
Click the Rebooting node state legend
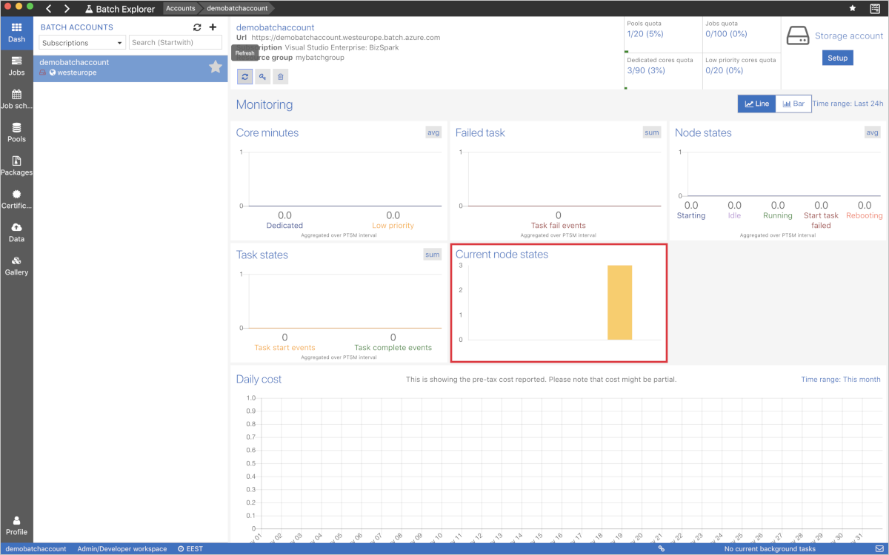click(865, 215)
